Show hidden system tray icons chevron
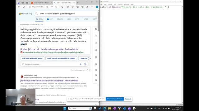 (x=148, y=108)
